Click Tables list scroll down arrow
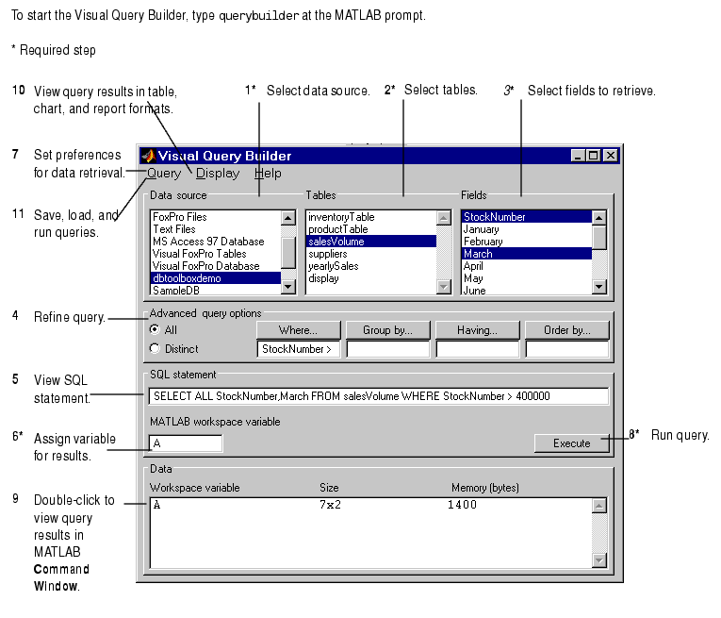Screen dimensions: 721x618 coord(444,287)
